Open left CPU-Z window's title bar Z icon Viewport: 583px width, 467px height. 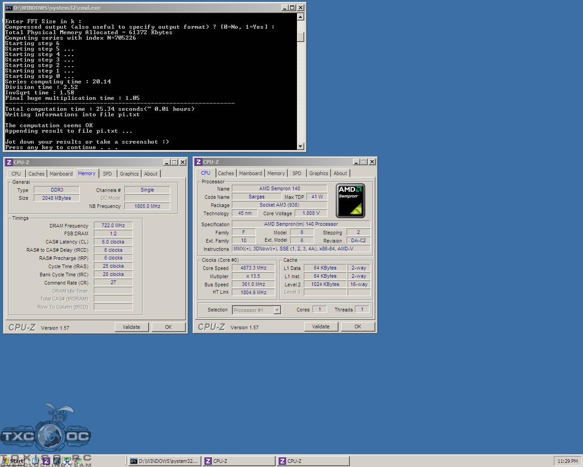coord(9,162)
